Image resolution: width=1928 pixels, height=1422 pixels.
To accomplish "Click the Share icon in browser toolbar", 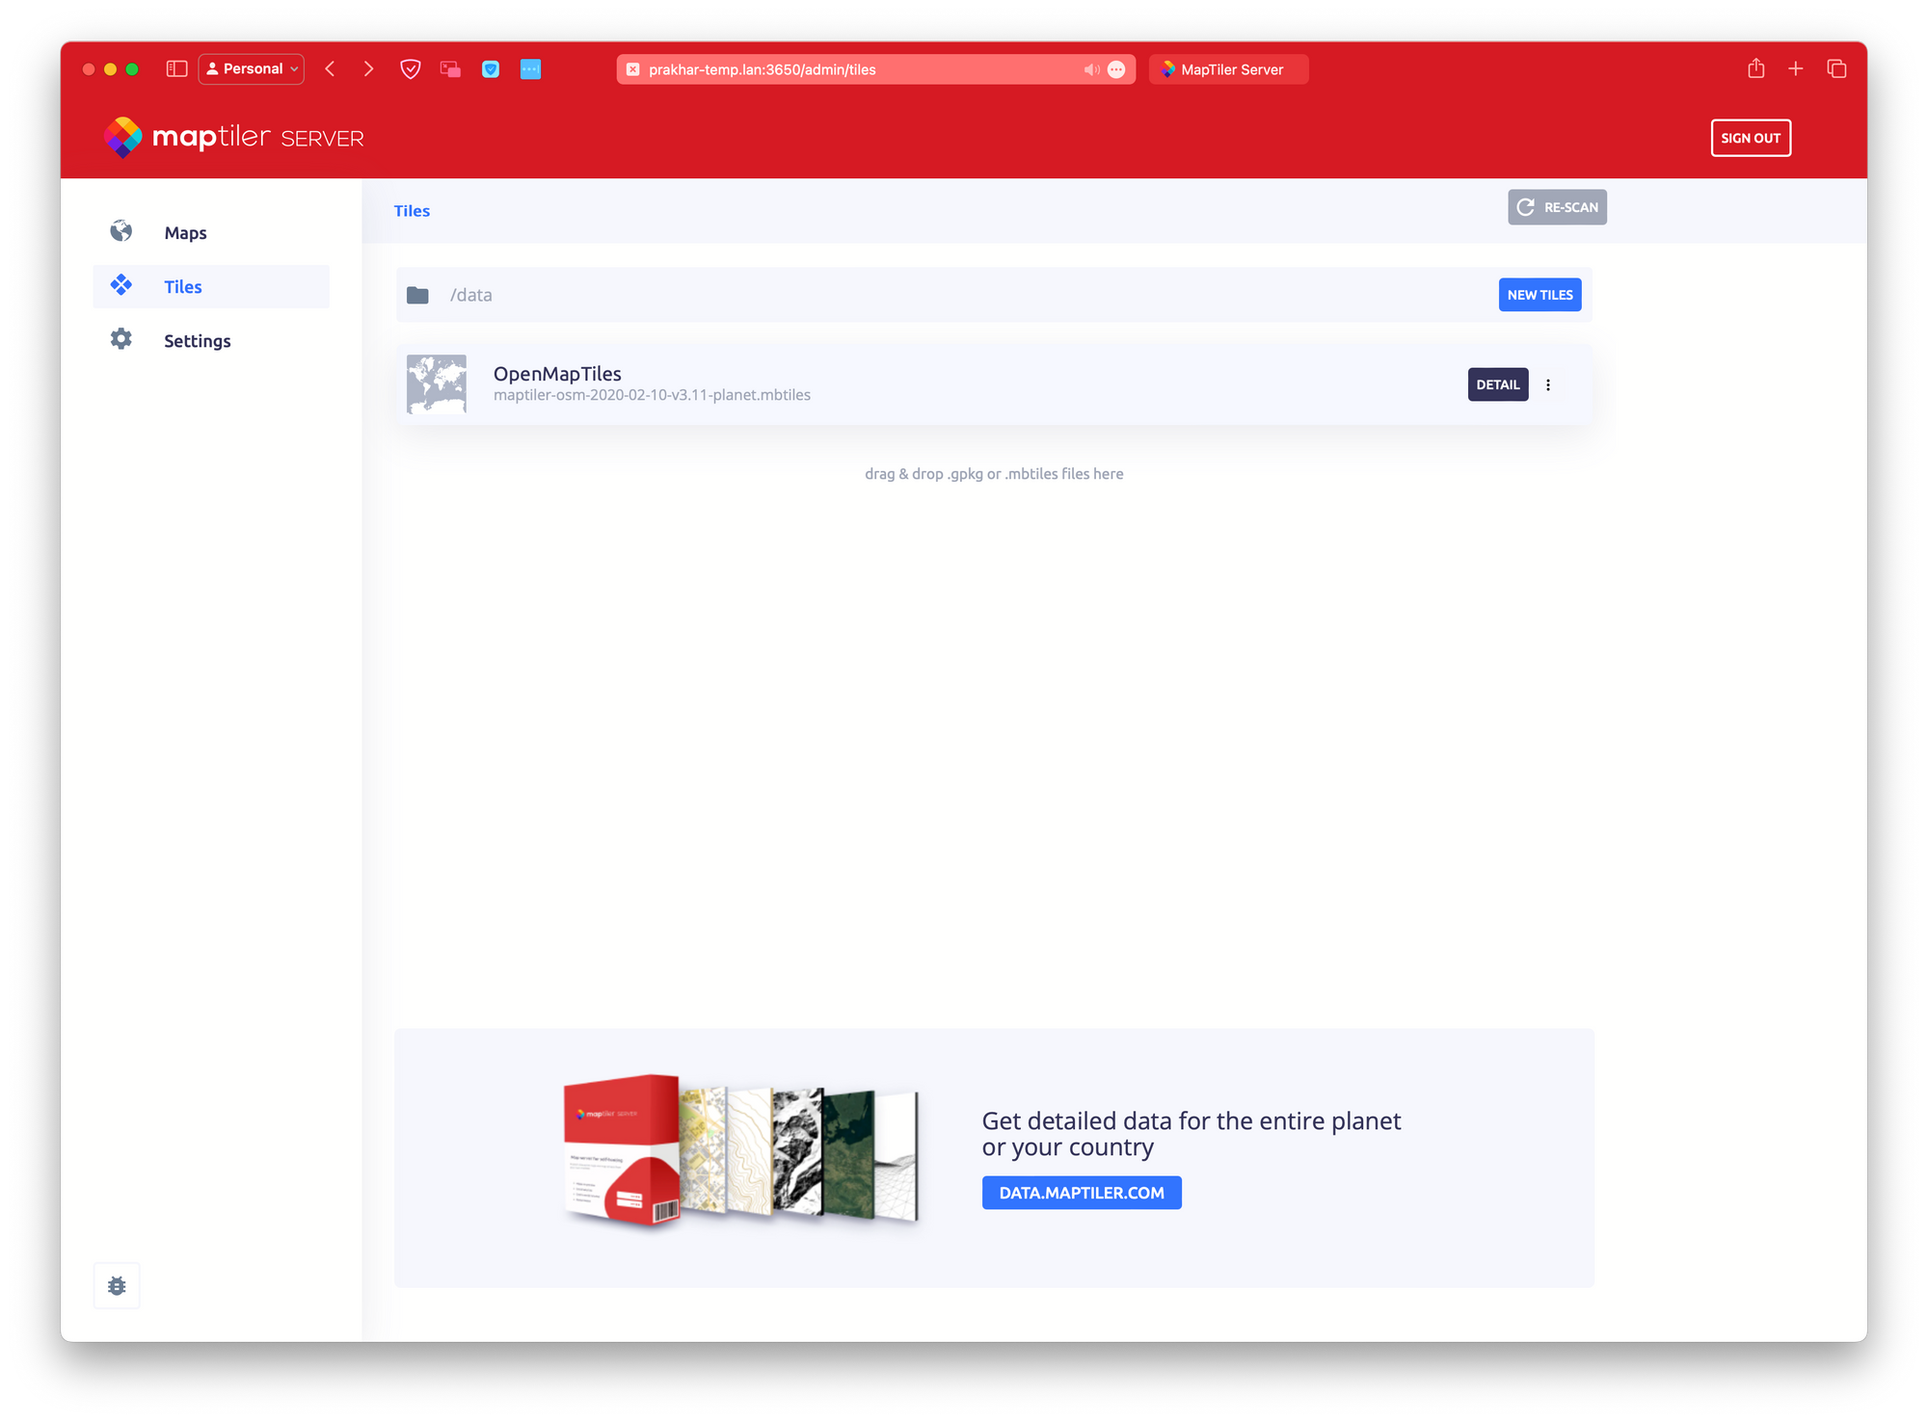I will 1756,68.
